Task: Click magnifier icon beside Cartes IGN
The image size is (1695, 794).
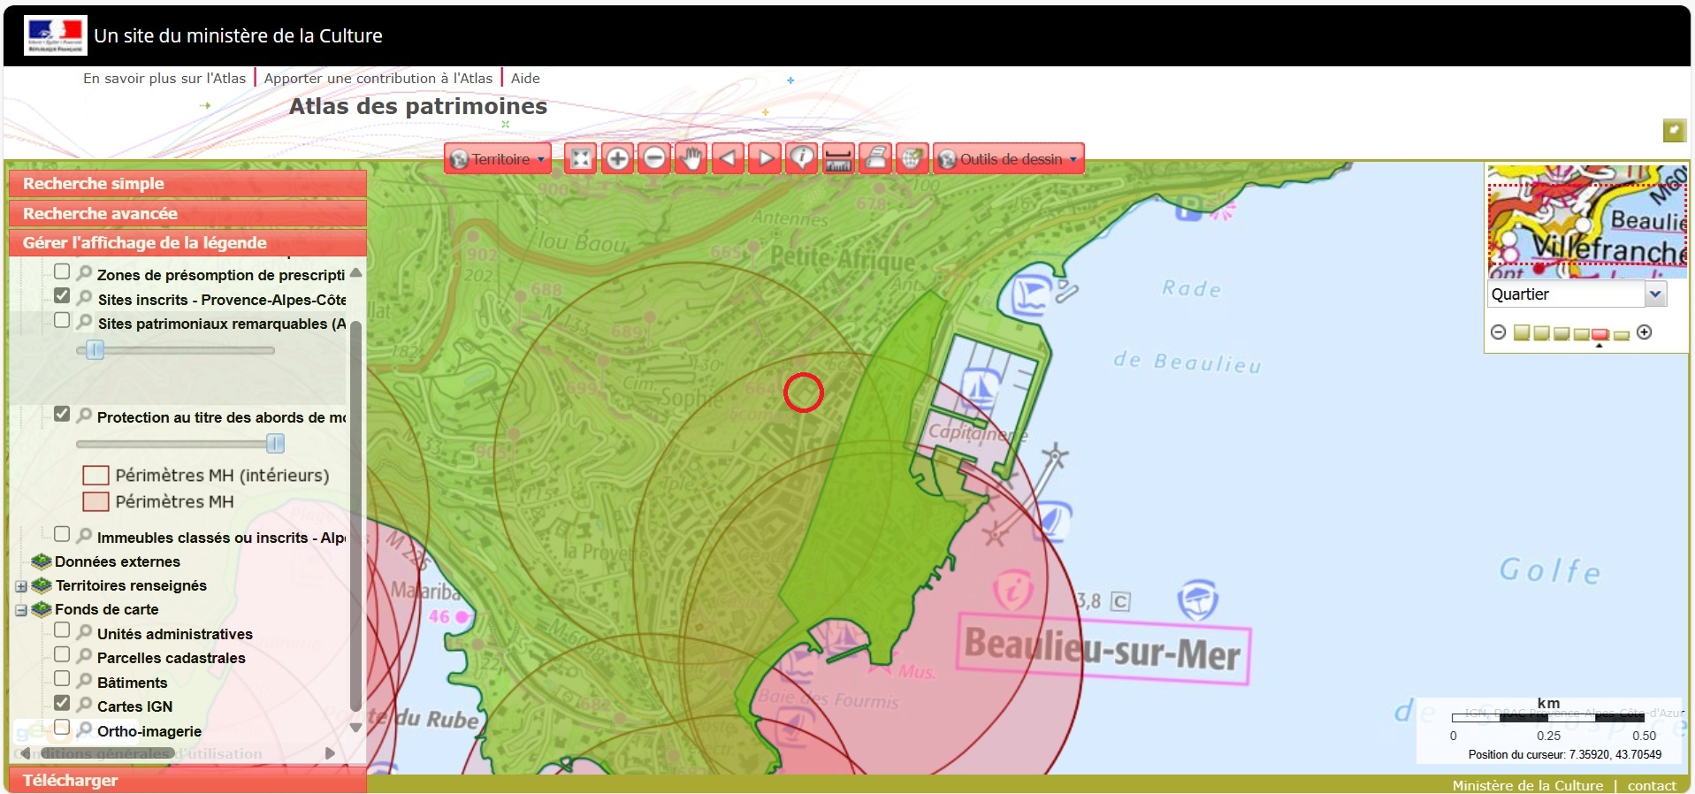Action: [85, 705]
